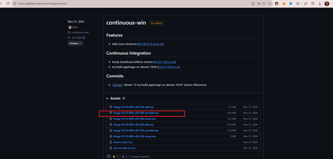Open the 25c7de6 commit badge under Commits
Image resolution: width=333 pixels, height=159 pixels.
[x=117, y=85]
